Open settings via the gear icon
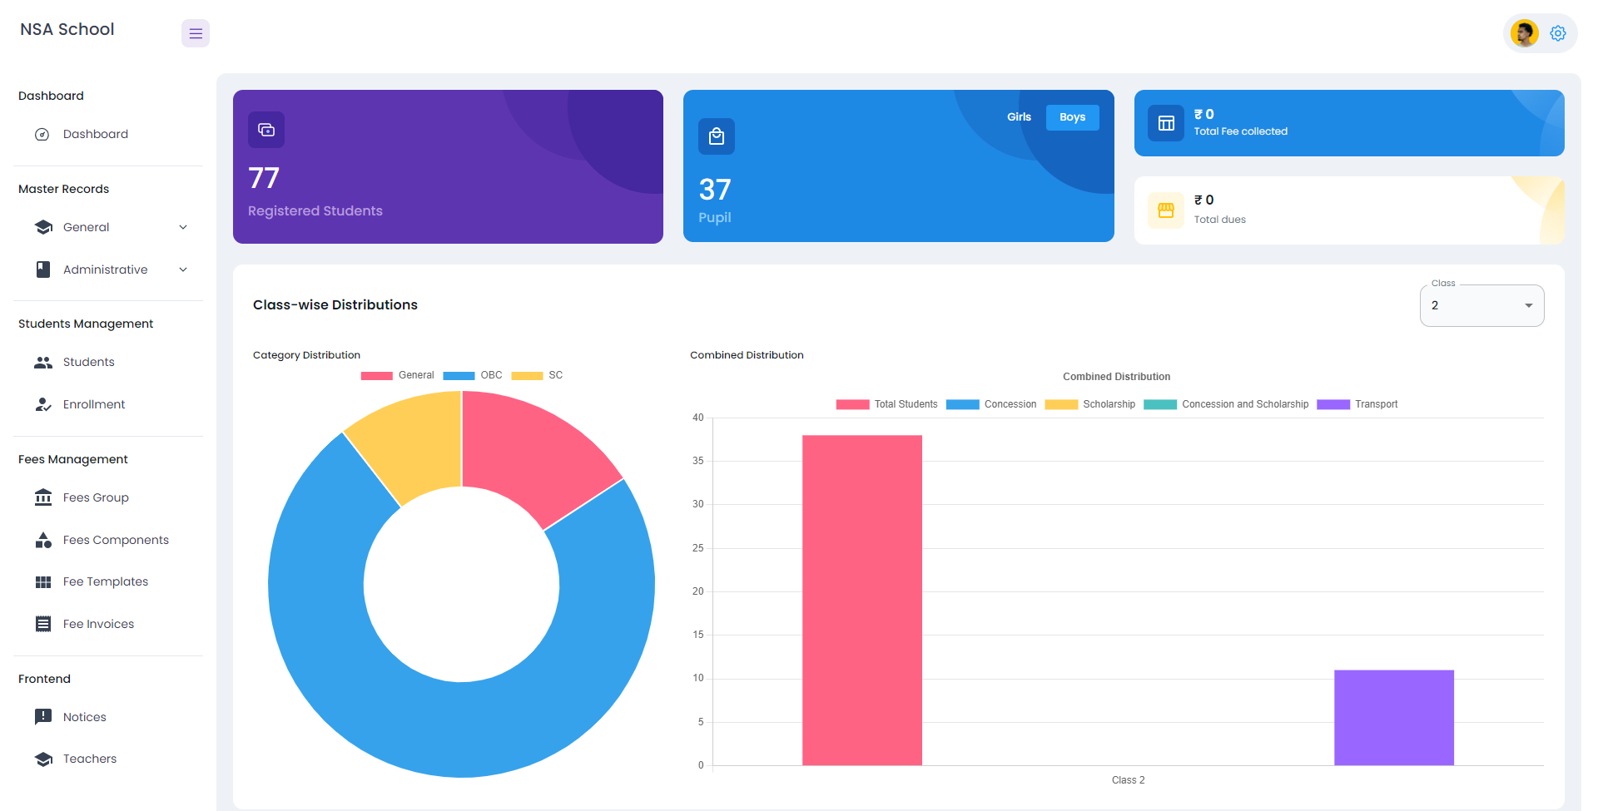1598x811 pixels. [x=1558, y=33]
